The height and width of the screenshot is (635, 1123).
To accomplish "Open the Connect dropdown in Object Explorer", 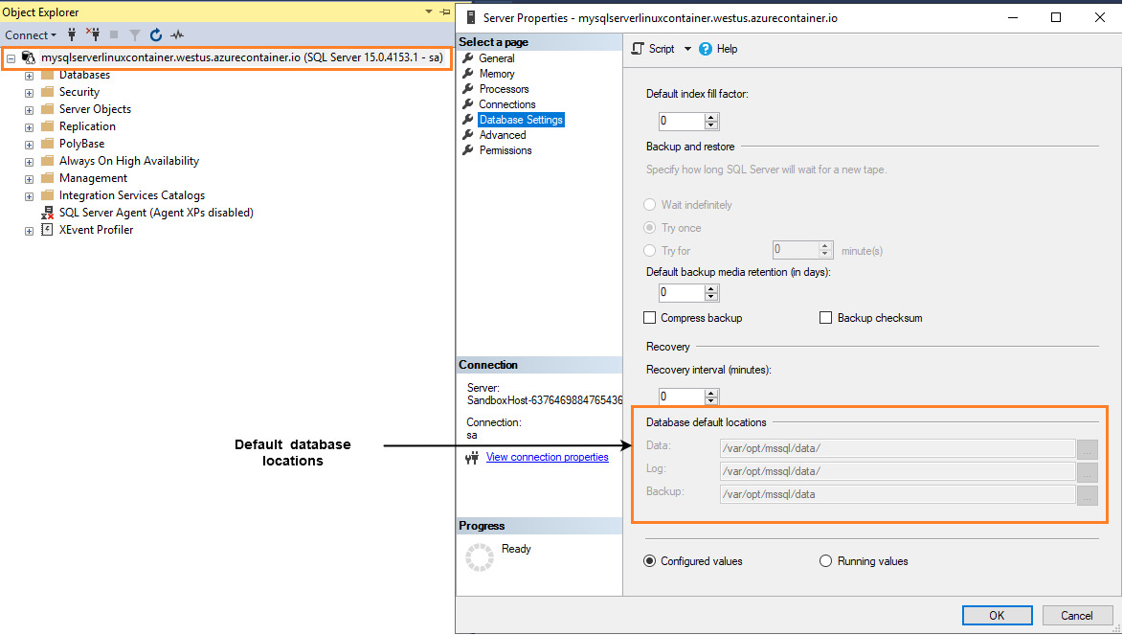I will click(x=30, y=34).
